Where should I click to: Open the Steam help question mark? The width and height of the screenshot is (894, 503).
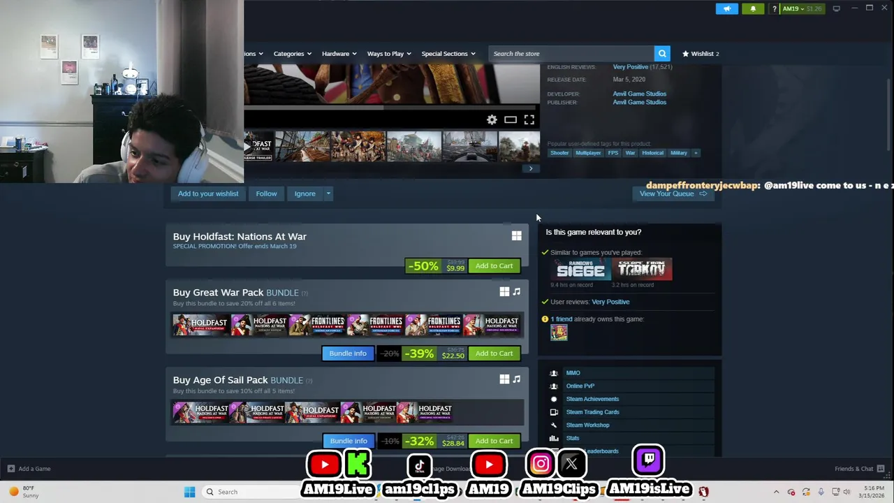tap(774, 8)
